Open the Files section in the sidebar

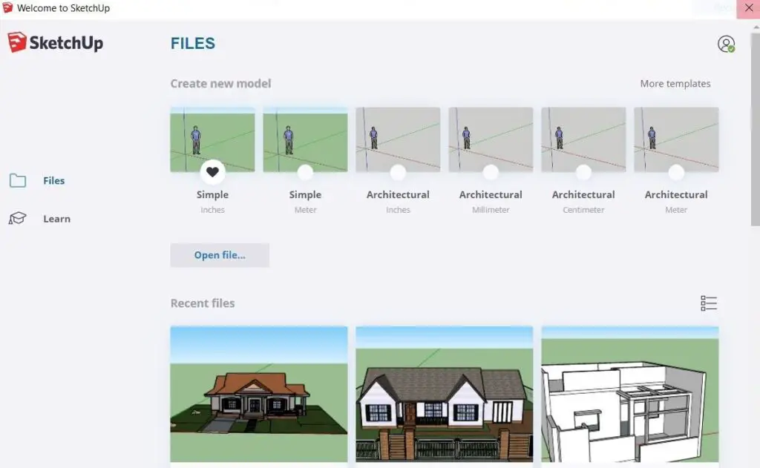coord(37,181)
